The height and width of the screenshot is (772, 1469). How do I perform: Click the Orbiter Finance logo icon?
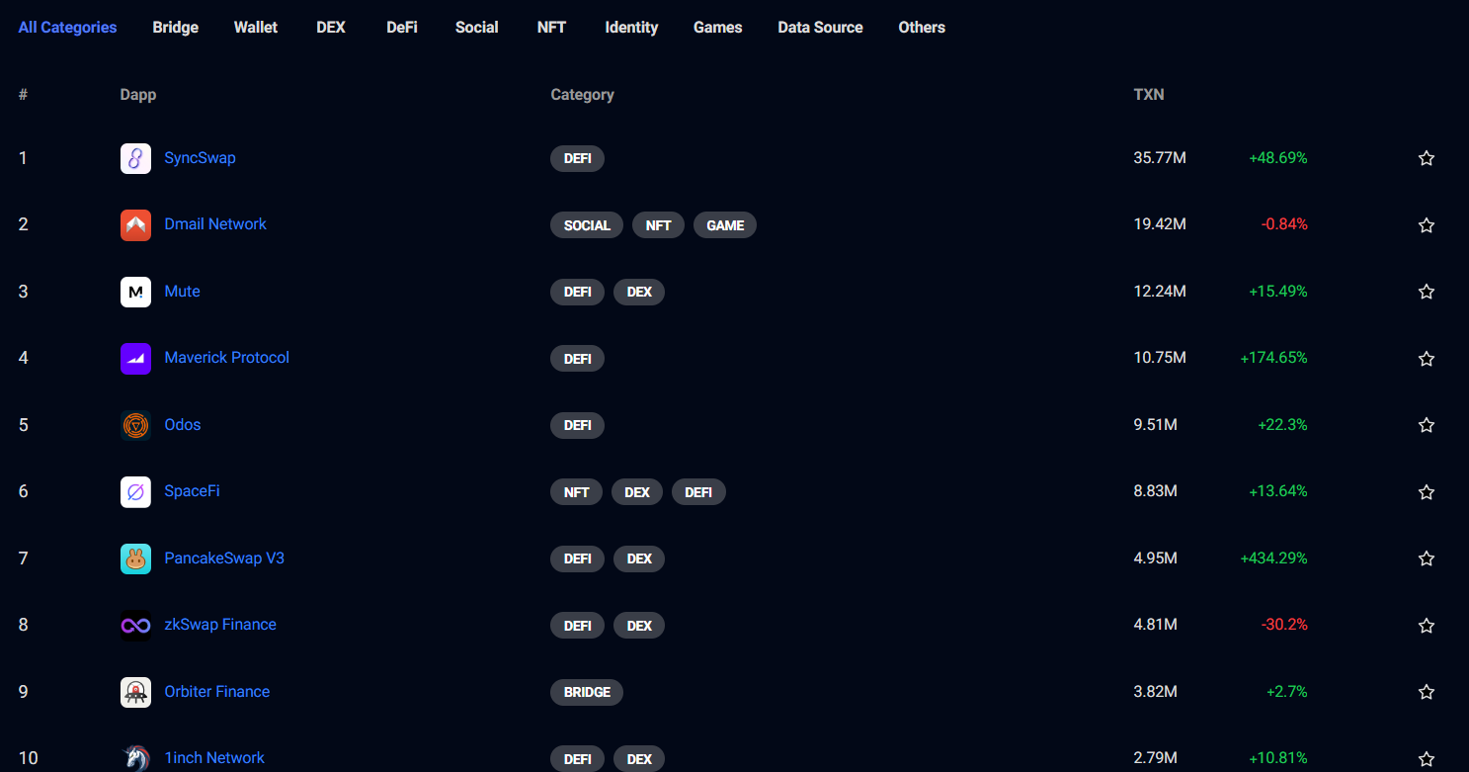click(135, 692)
